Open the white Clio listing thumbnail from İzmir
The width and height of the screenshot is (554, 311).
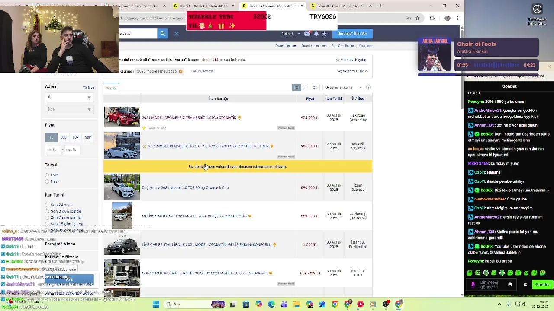pos(122,187)
